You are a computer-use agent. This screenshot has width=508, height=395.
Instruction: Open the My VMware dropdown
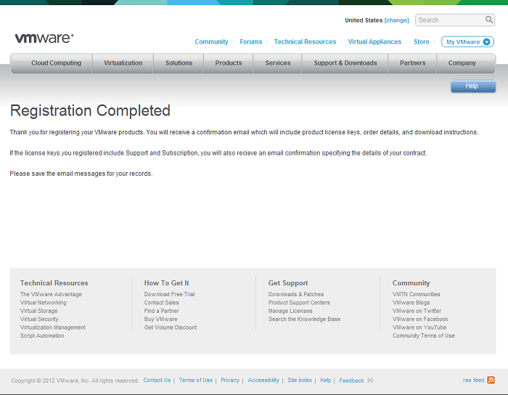pos(467,42)
